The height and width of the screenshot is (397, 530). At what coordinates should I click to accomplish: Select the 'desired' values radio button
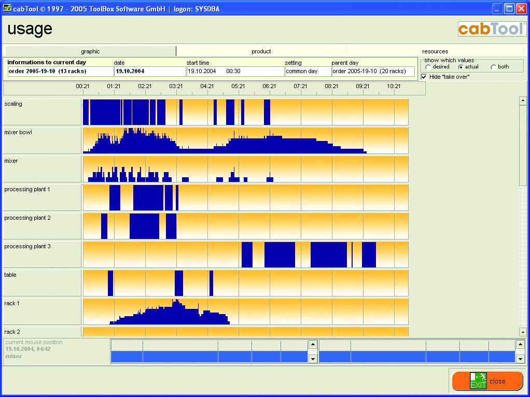428,67
